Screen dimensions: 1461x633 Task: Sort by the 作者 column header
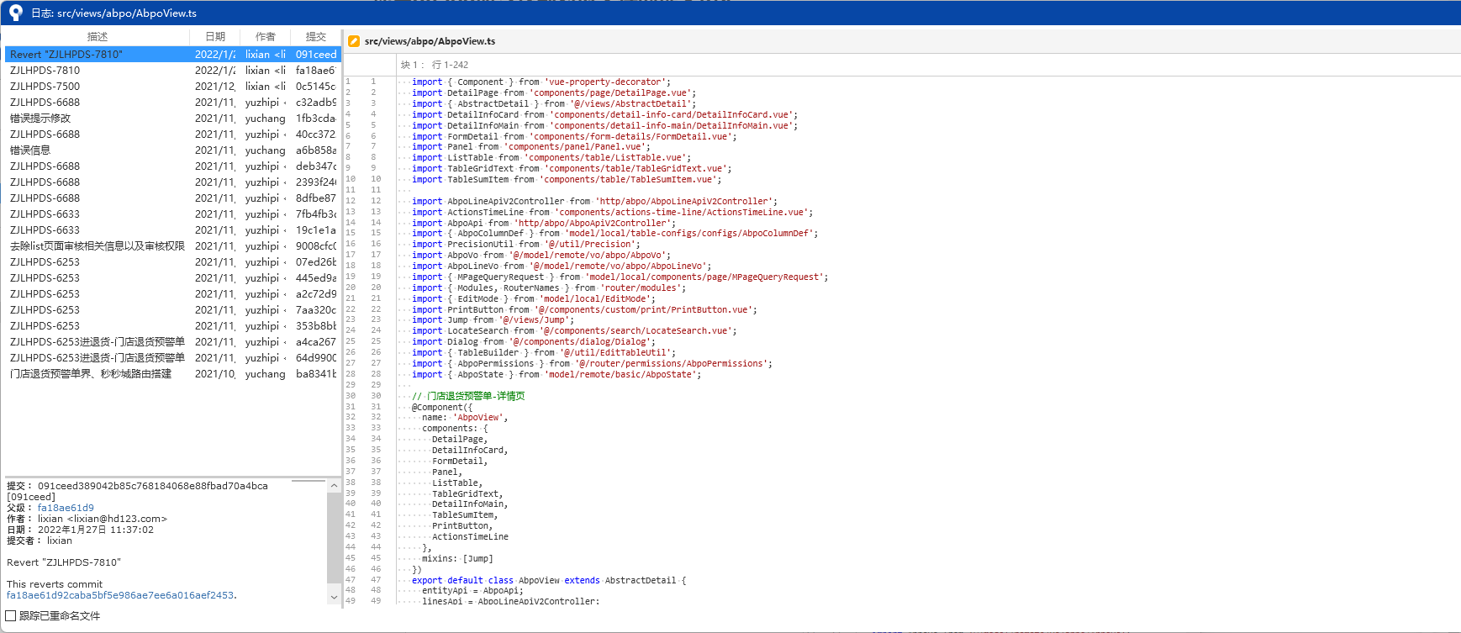[x=266, y=37]
